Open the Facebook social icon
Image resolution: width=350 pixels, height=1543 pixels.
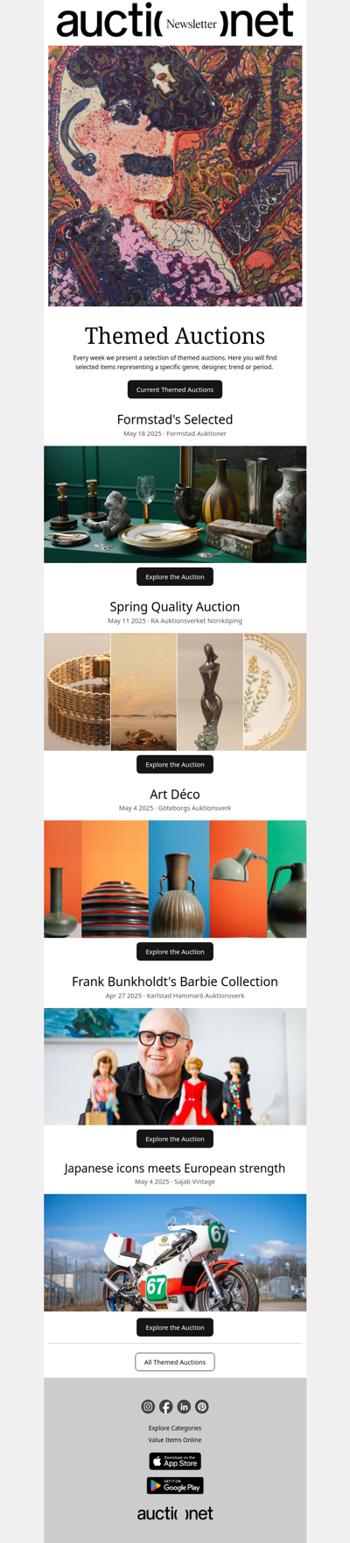point(166,1406)
